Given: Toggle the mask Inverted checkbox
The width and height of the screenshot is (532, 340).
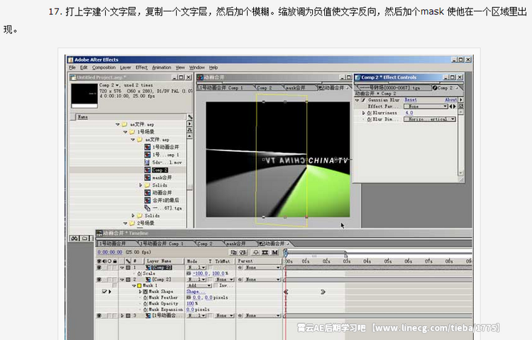Looking at the screenshot, I should tap(216, 285).
